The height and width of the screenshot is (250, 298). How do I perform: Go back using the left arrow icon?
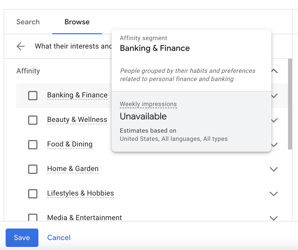click(20, 46)
